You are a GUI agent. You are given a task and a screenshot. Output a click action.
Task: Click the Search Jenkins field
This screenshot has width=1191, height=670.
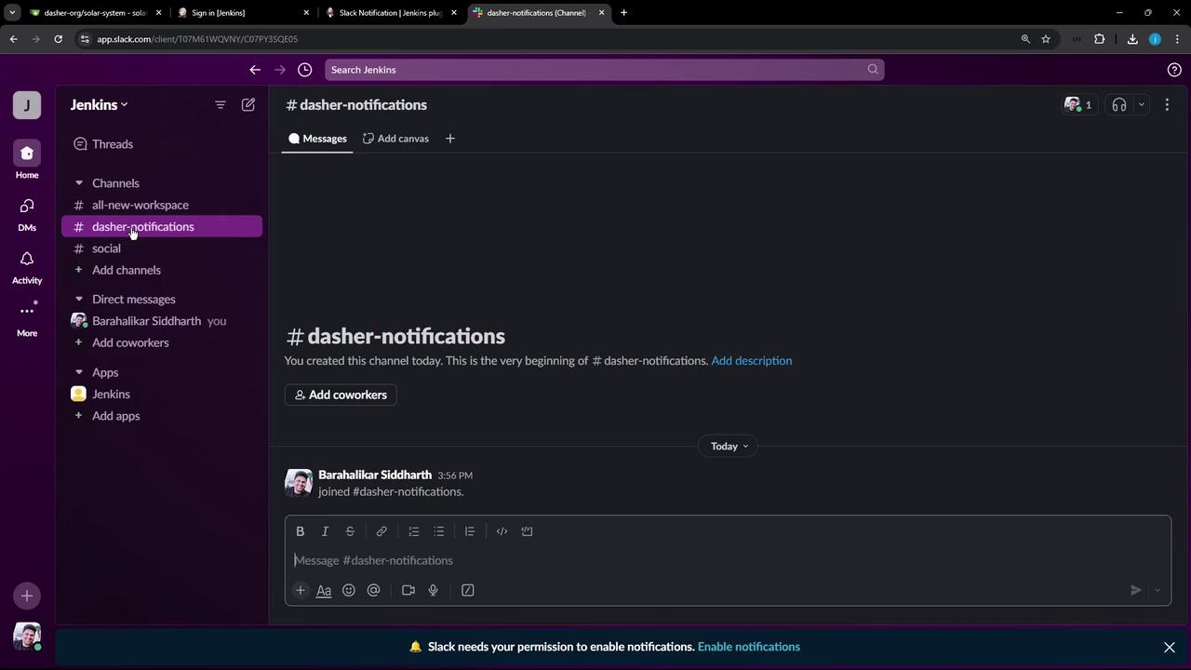click(x=604, y=70)
